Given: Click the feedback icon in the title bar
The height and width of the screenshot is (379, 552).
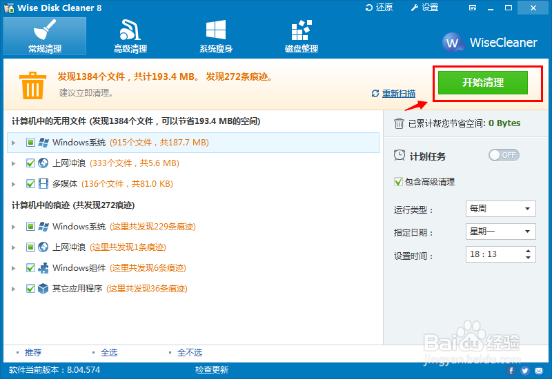Looking at the screenshot, I should [473, 8].
